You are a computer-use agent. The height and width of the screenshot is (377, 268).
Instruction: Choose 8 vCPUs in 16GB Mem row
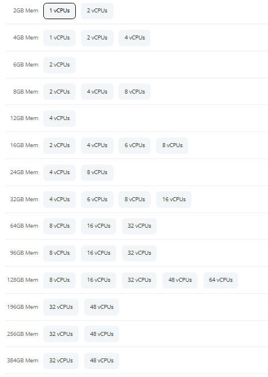(x=172, y=145)
